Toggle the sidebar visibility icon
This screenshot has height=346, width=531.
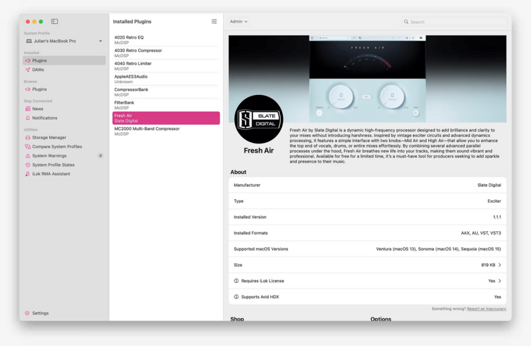pyautogui.click(x=54, y=21)
